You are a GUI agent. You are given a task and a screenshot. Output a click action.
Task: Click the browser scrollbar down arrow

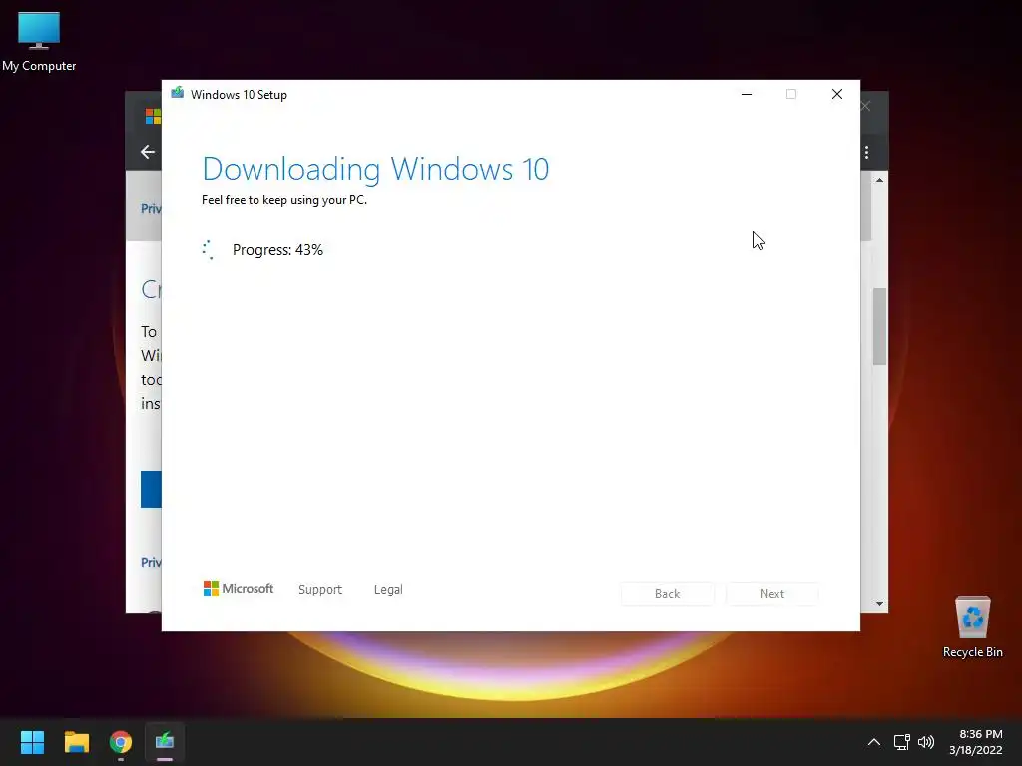(x=880, y=604)
